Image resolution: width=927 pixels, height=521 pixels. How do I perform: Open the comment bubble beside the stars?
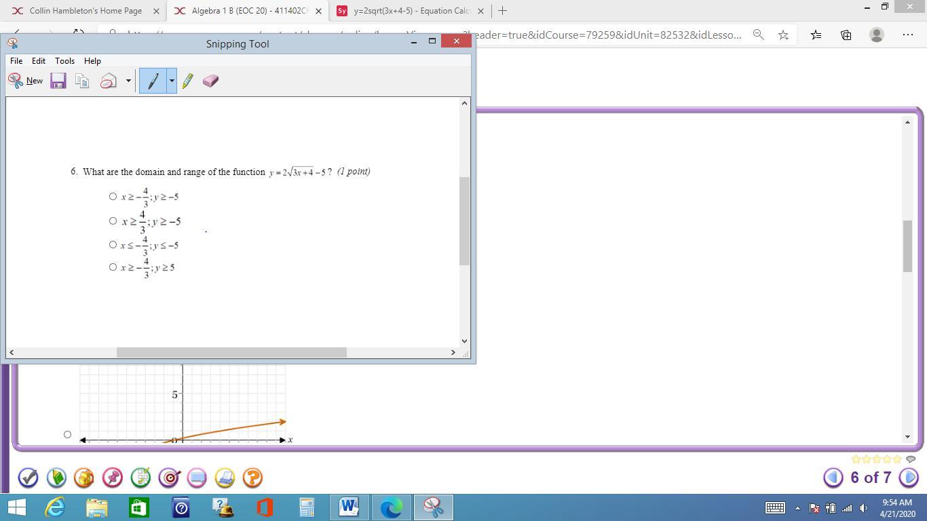(911, 459)
